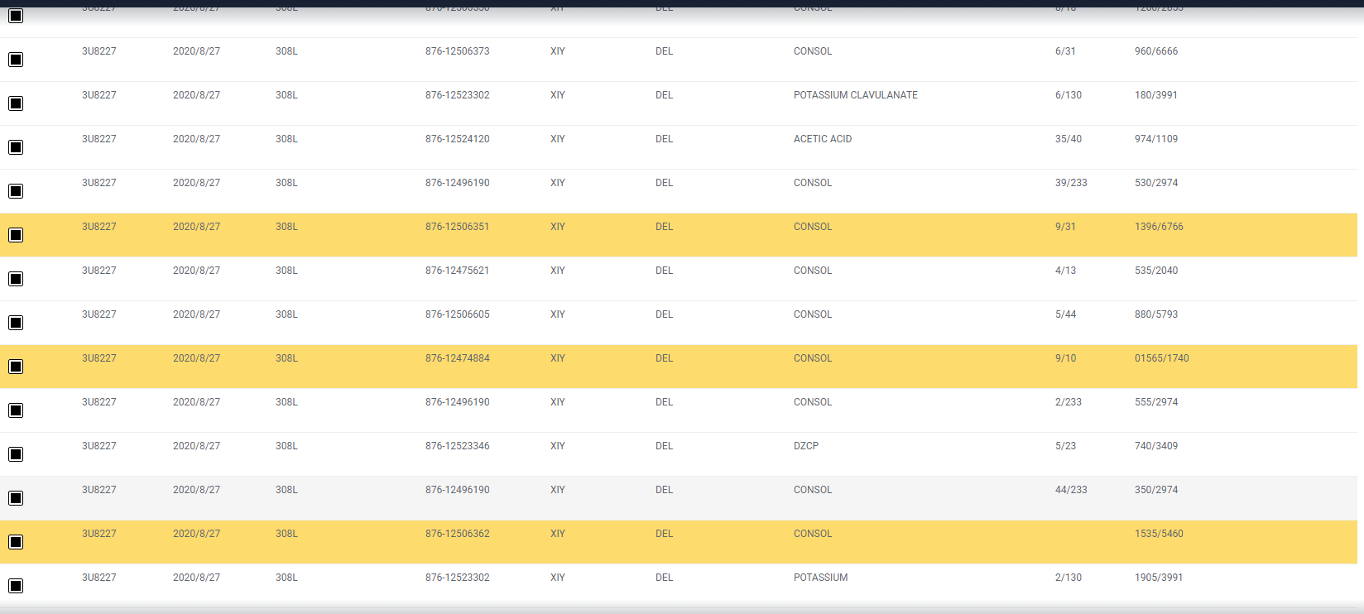
Task: Select checkbox of highlighted row 876-12474884
Action: [16, 367]
